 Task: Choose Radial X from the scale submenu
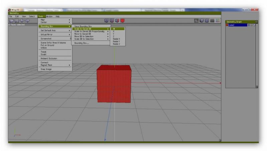116,39
